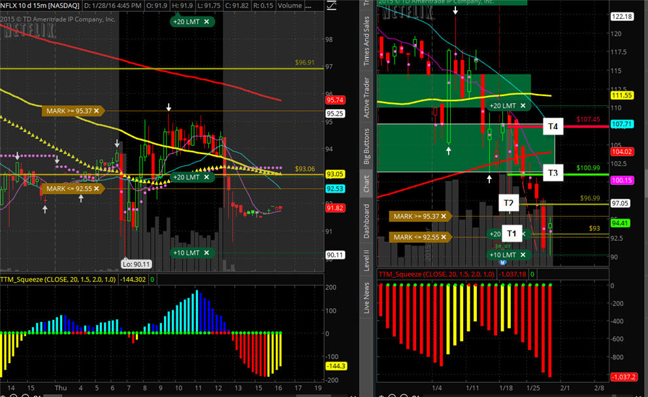
Task: Click the L: 91.75 low value
Action: (208, 6)
